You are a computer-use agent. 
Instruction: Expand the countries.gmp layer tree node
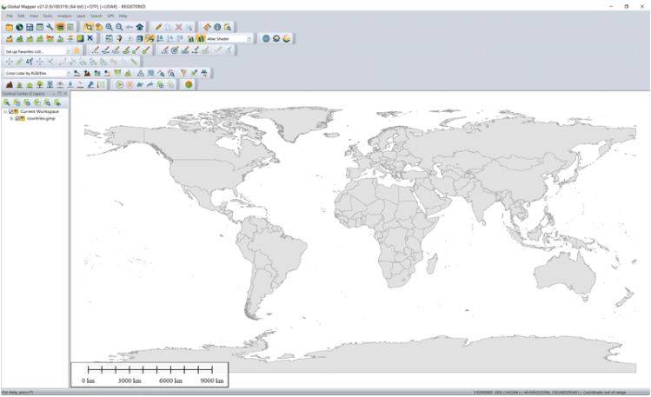(x=11, y=118)
